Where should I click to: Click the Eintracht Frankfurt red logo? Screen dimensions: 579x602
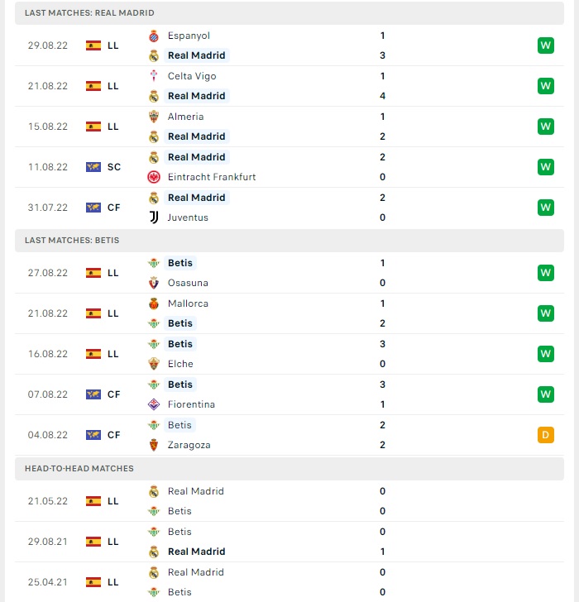154,177
